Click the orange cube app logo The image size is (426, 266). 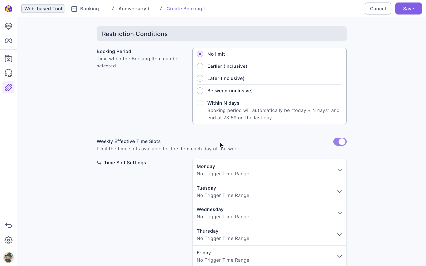[8, 9]
